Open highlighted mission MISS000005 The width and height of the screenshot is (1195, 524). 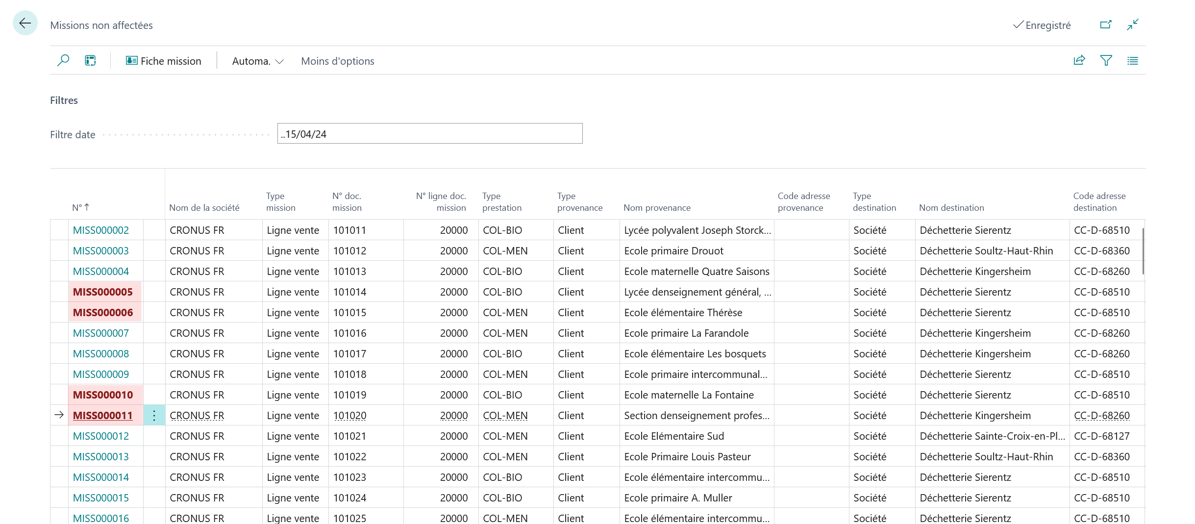click(x=102, y=292)
